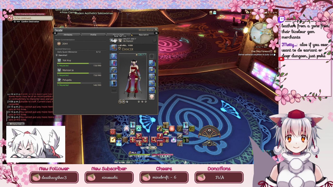Select the bracelet equipment slot
This screenshot has width=333, height=187.
pos(152,77)
